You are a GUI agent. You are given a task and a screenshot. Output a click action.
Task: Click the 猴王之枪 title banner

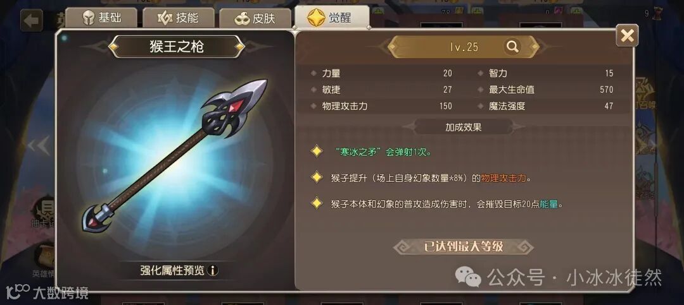[176, 47]
